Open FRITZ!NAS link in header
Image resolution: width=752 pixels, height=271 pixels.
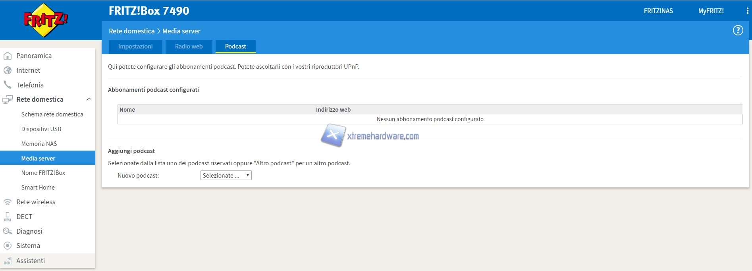[658, 11]
